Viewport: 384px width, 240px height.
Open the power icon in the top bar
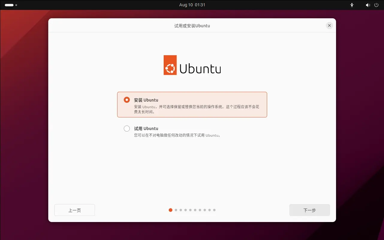point(376,5)
